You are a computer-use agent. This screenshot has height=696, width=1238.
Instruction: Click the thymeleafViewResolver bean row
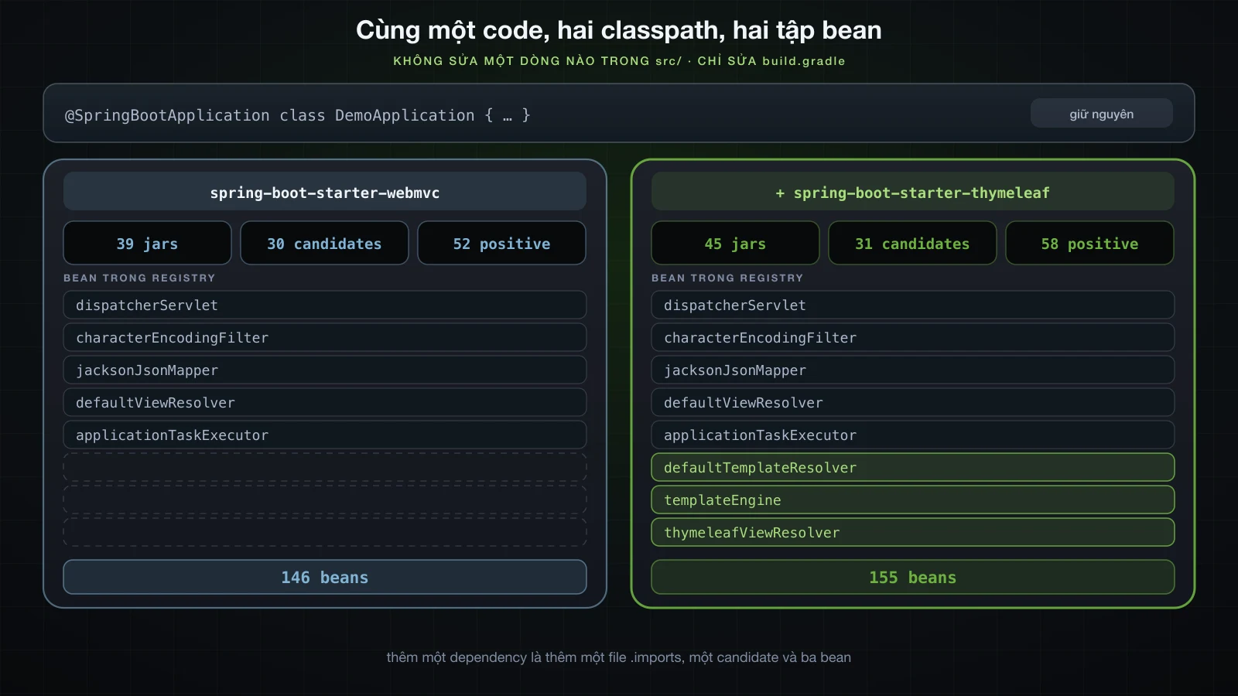coord(913,532)
